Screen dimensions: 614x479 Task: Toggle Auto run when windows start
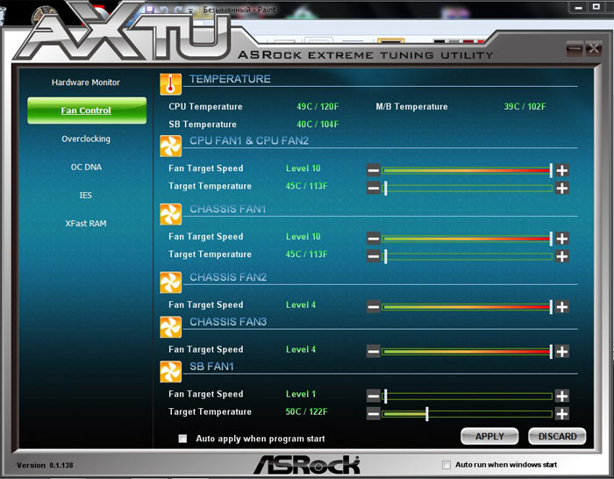446,465
